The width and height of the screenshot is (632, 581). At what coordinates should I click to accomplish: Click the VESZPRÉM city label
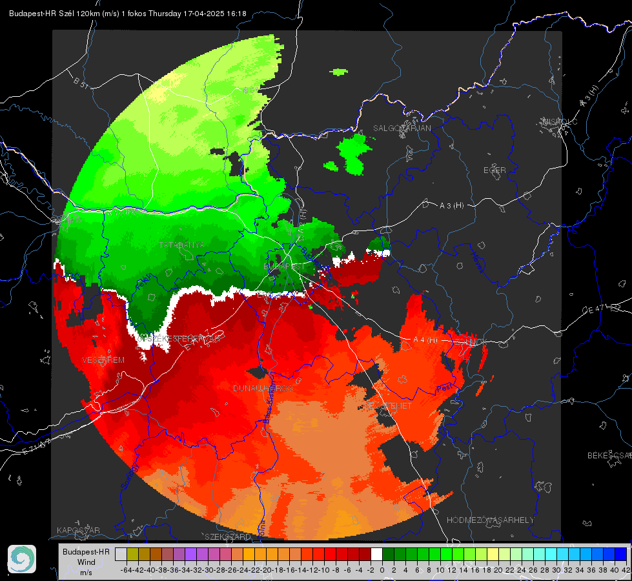(x=103, y=360)
